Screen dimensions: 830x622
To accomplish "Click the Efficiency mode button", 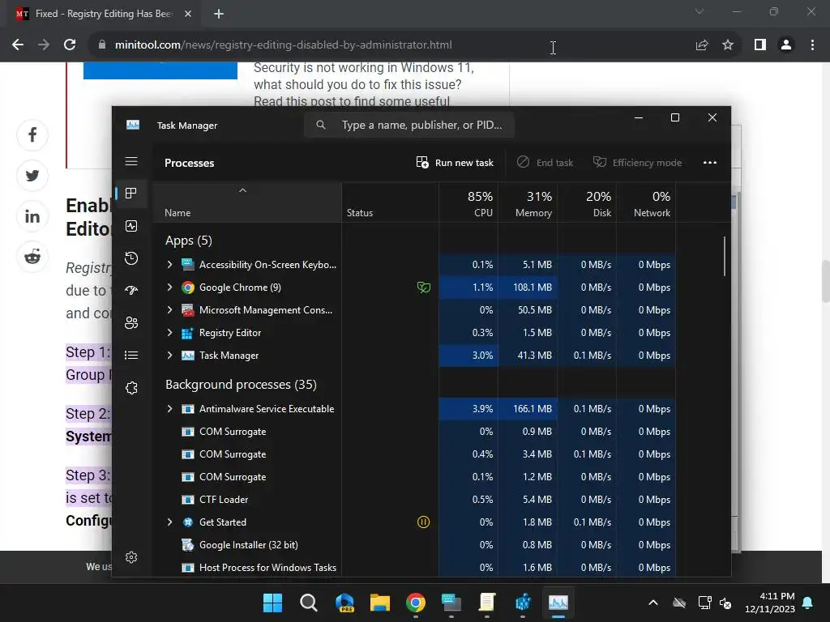I will point(637,162).
